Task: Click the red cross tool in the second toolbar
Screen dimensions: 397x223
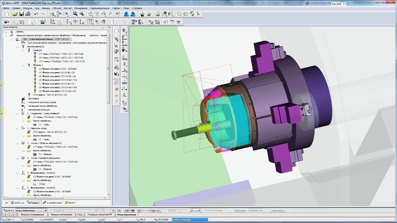Action: coord(97,22)
